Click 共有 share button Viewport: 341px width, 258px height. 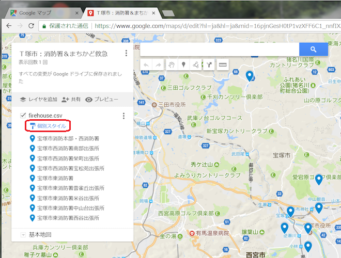coord(71,100)
